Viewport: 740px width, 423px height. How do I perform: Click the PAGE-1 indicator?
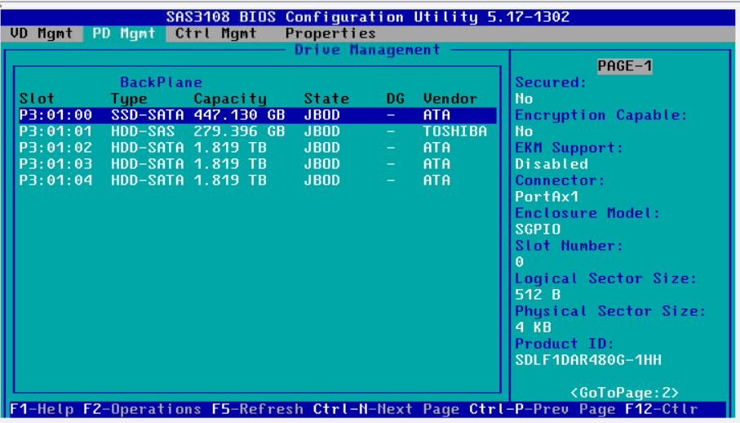tap(625, 66)
